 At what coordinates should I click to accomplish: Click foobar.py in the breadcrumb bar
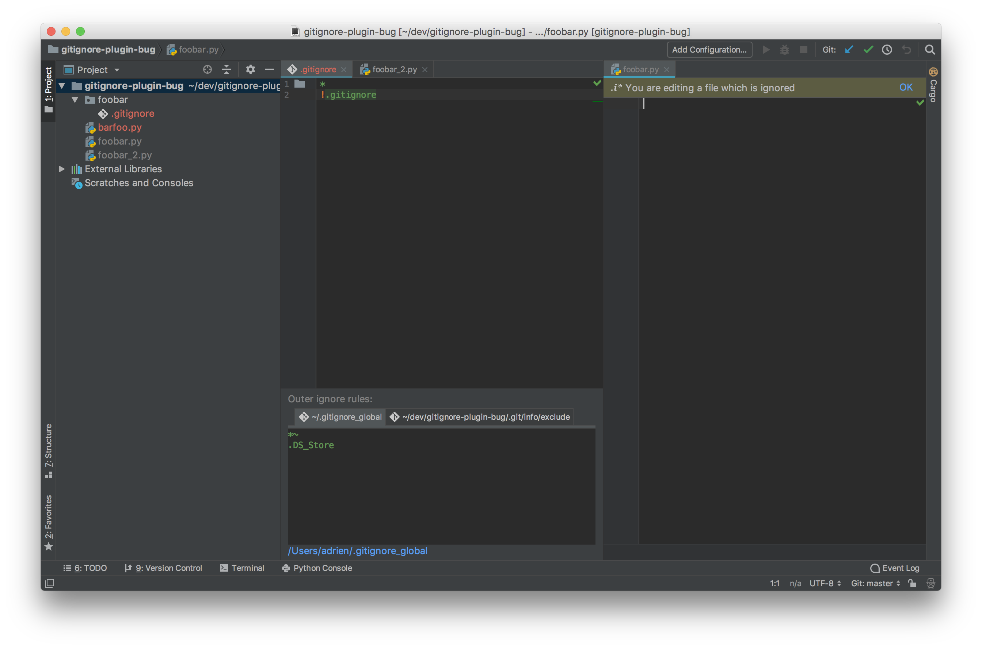[198, 49]
